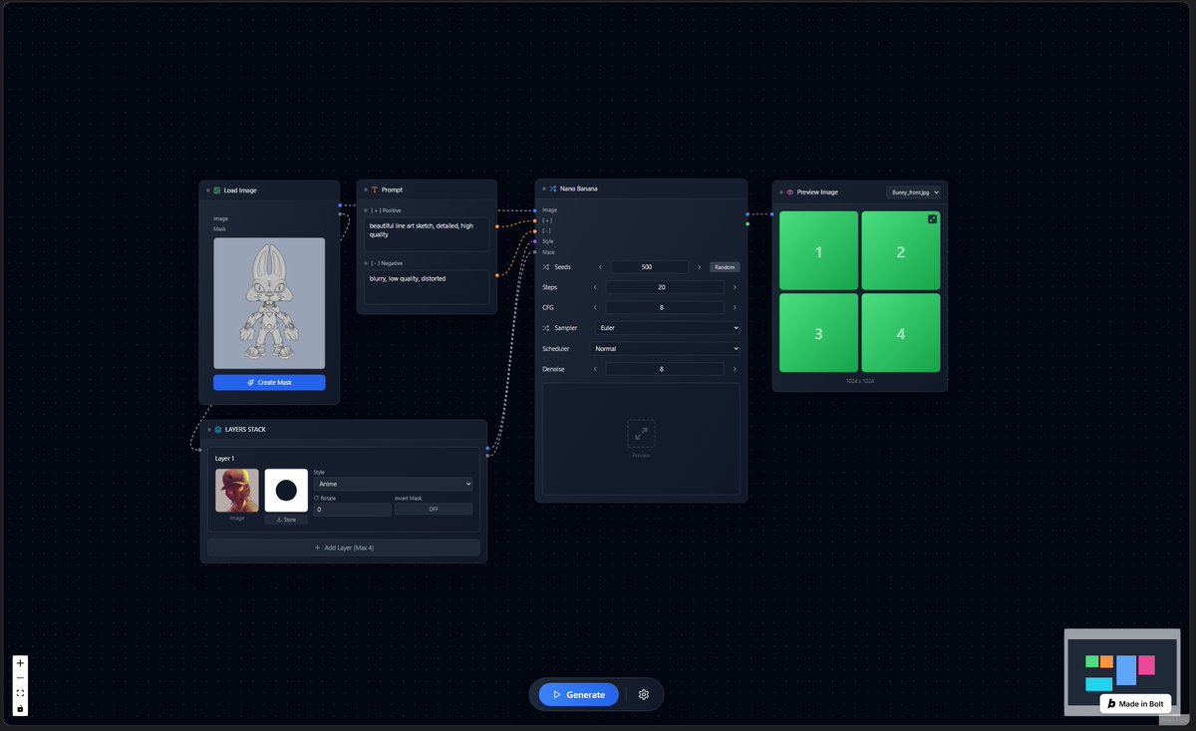
Task: Toggle the Nano Banana node status dot
Action: (x=544, y=187)
